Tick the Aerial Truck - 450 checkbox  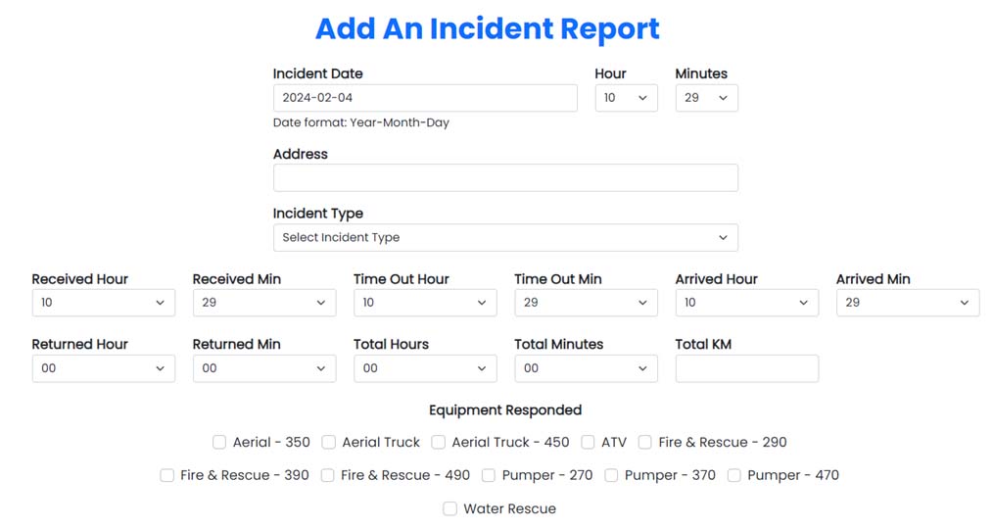pyautogui.click(x=439, y=442)
